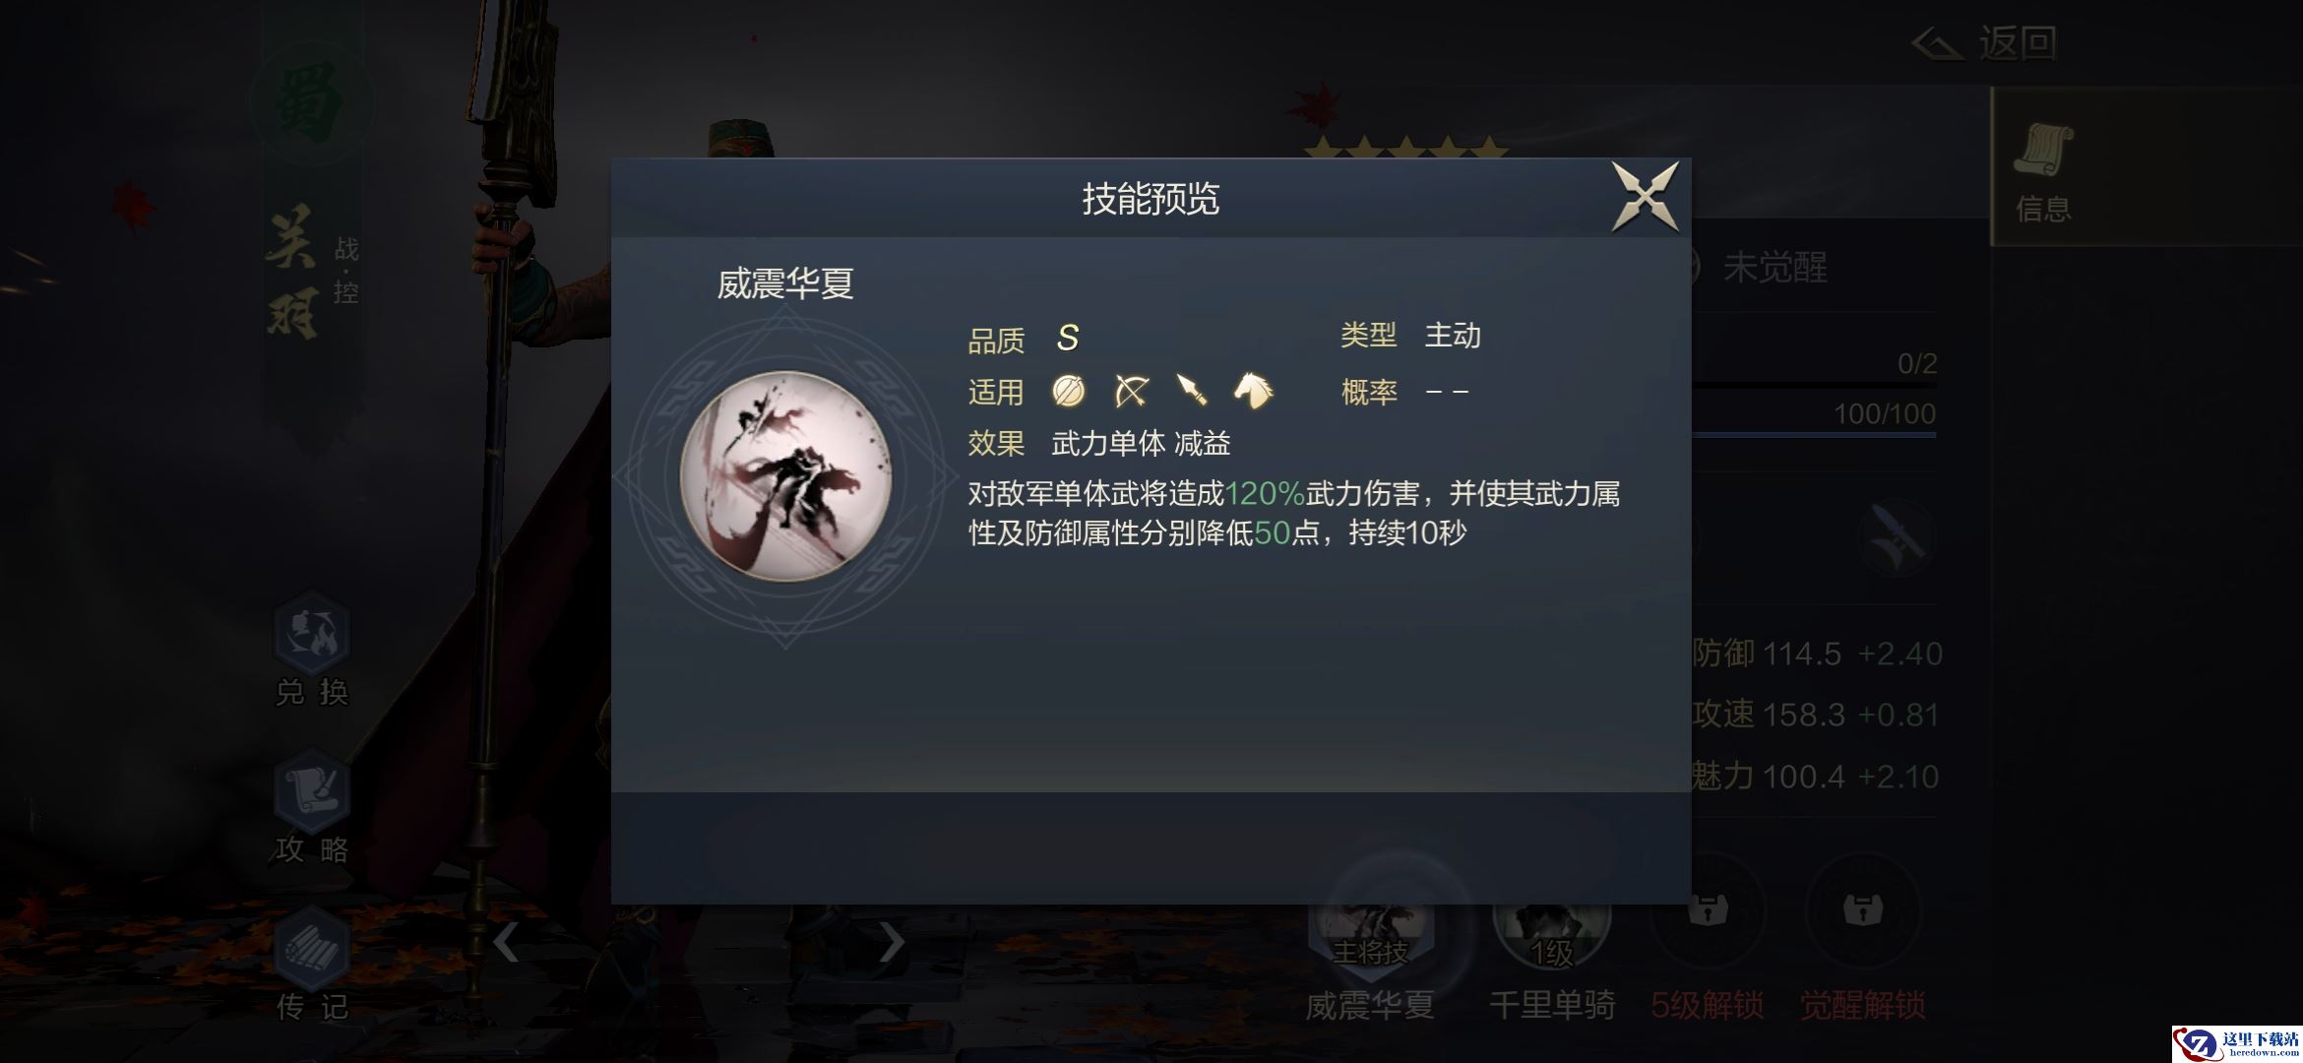The image size is (2303, 1063).
Task: Click the shield troop type icon
Action: coord(1068,391)
